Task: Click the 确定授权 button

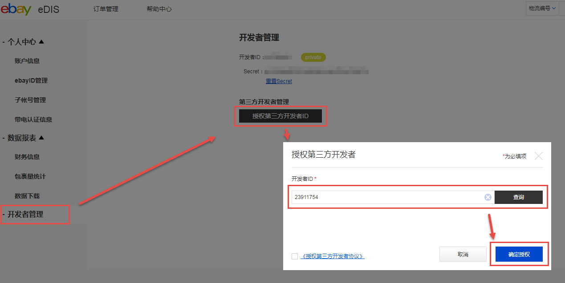Action: coord(519,254)
